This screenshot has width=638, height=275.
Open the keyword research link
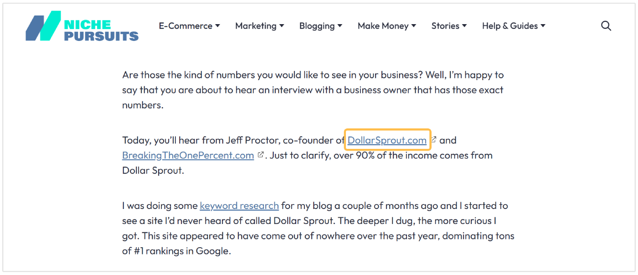239,205
